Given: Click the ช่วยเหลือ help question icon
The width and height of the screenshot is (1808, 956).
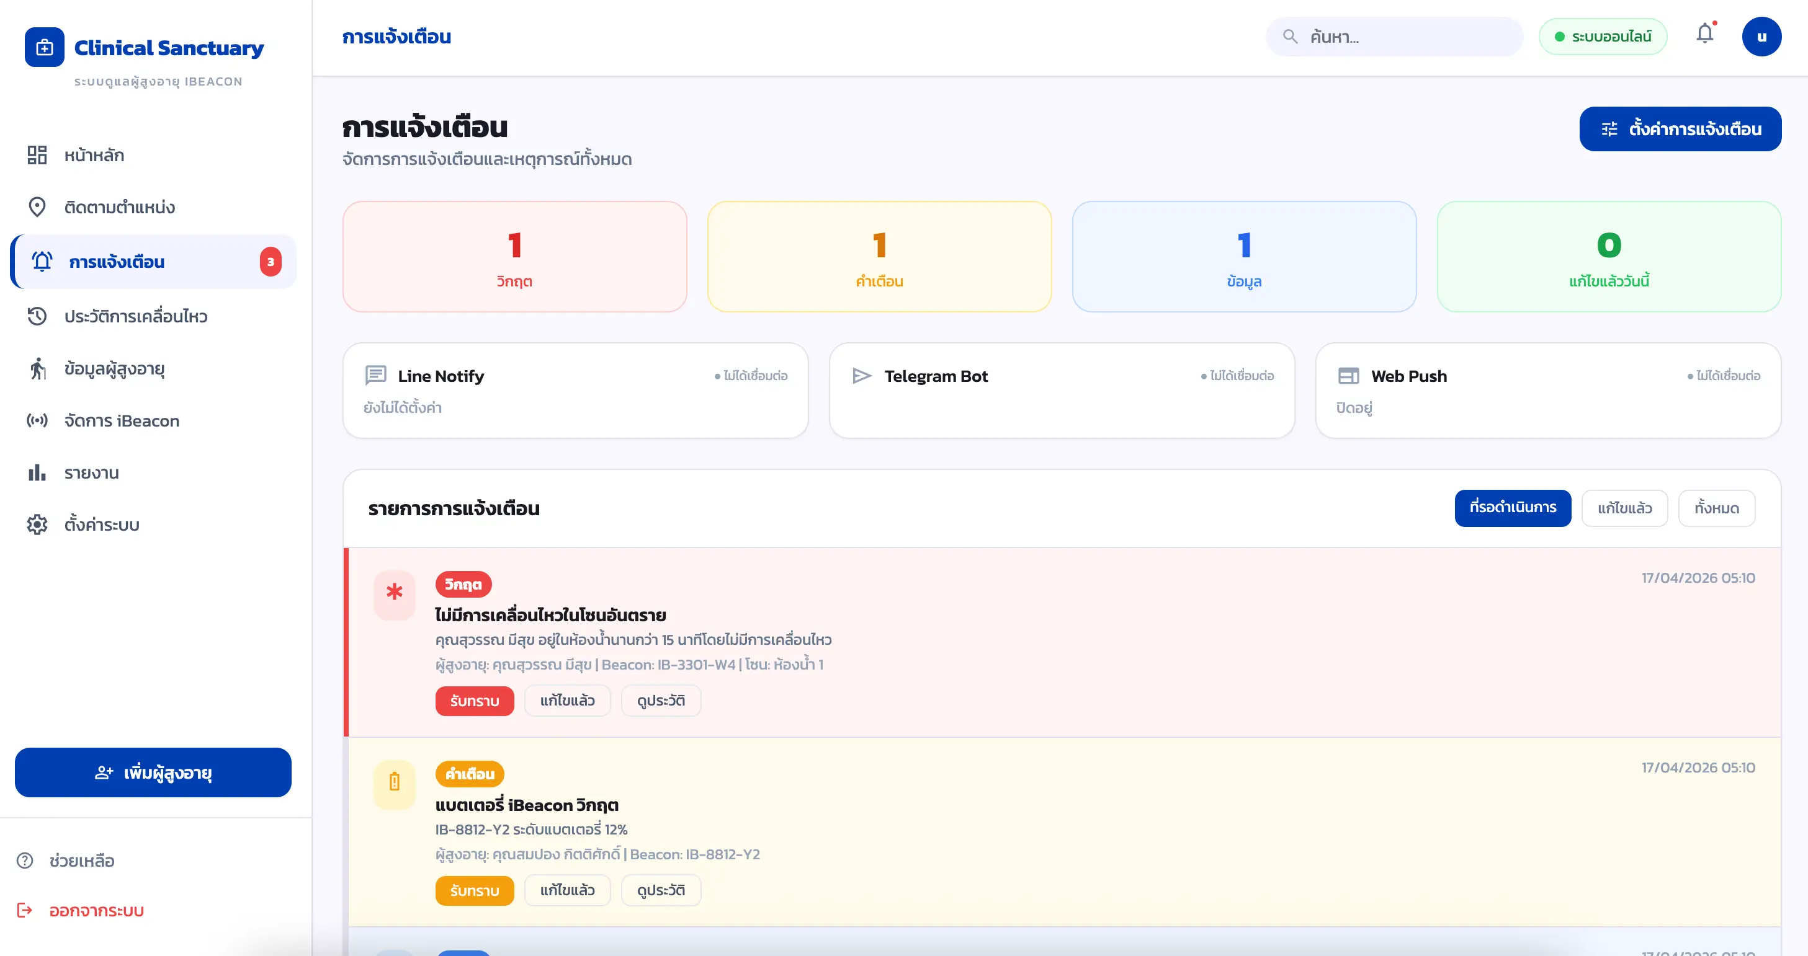Looking at the screenshot, I should (x=25, y=861).
